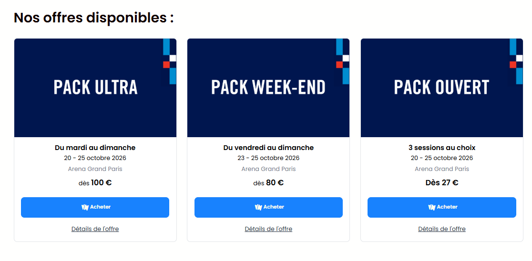Click the ticket icon in Pack Ouvert's Acheter button

point(432,207)
